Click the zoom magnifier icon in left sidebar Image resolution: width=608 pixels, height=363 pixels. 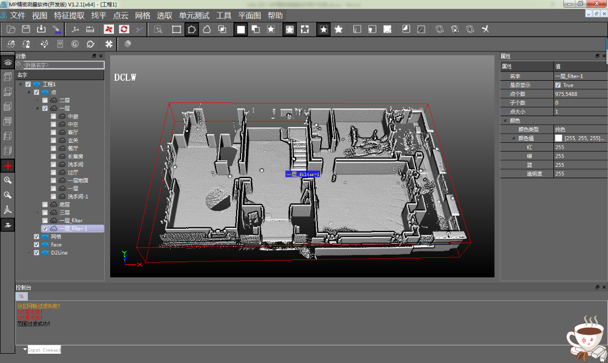(8, 180)
